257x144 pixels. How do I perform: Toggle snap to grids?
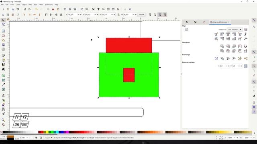coord(254,107)
